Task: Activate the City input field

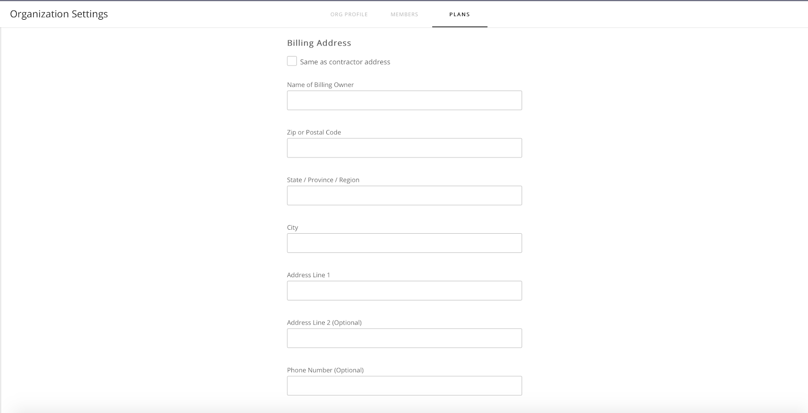Action: (x=405, y=243)
